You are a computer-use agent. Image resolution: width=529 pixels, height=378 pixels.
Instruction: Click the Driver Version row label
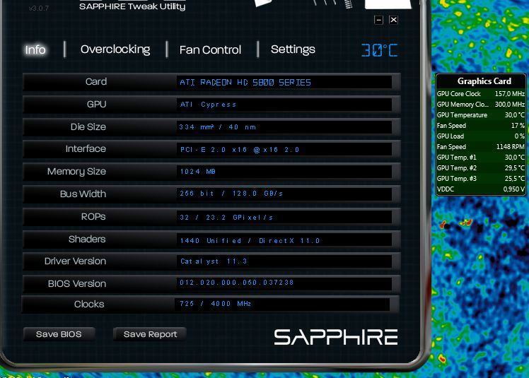(75, 261)
